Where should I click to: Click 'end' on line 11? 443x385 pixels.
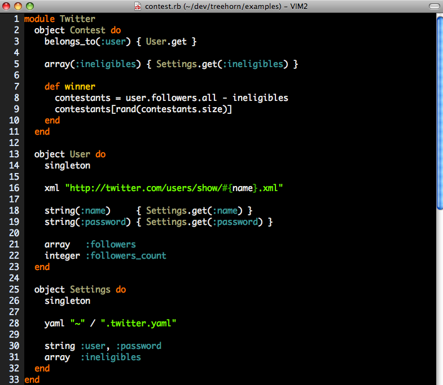click(x=42, y=132)
